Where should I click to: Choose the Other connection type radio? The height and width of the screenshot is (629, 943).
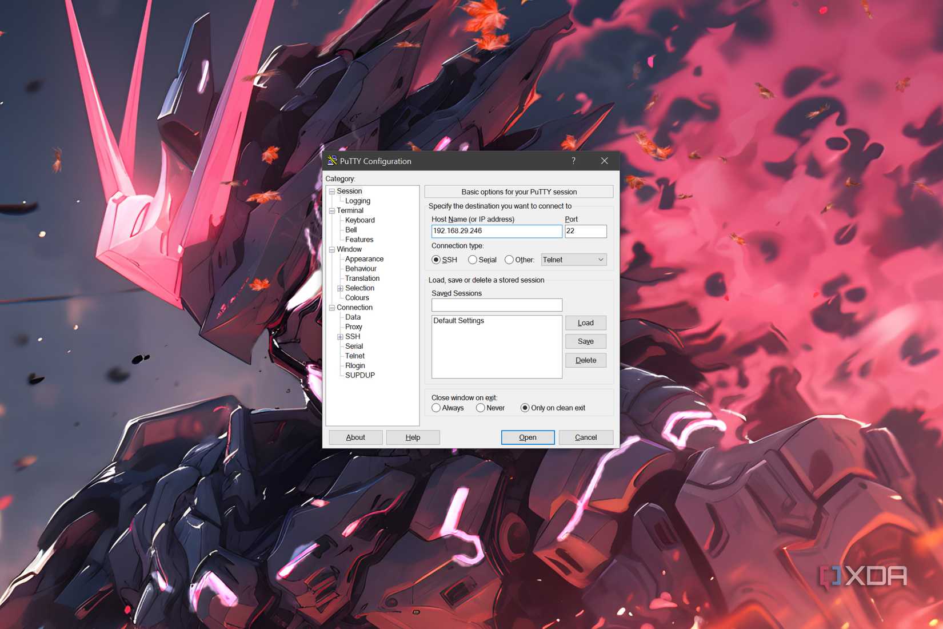[509, 260]
